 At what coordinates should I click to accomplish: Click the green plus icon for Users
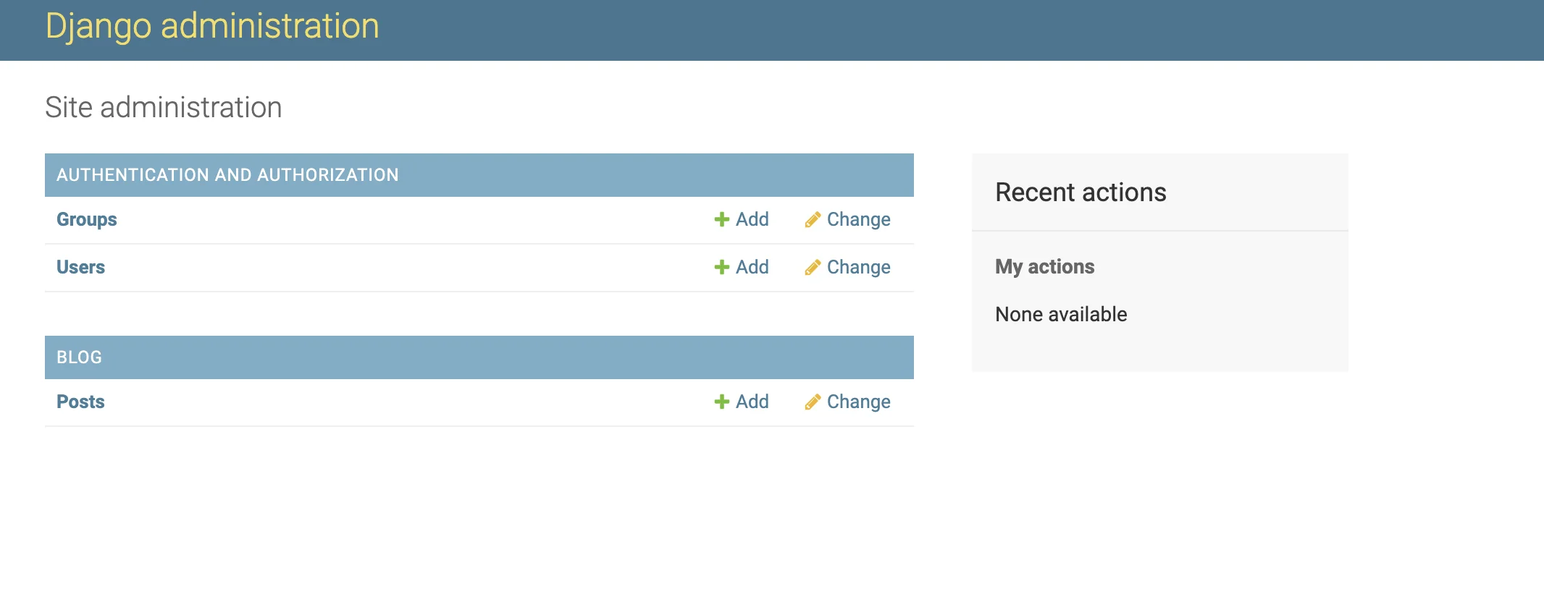coord(721,267)
